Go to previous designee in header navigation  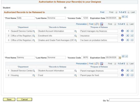[116, 12]
